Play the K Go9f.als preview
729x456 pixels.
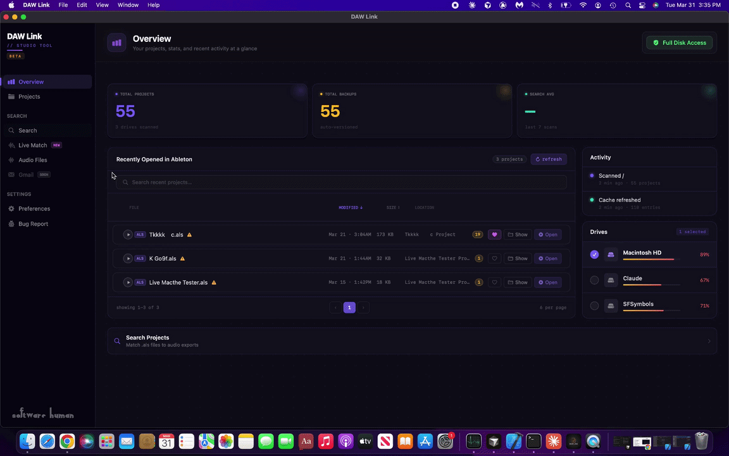coord(128,258)
